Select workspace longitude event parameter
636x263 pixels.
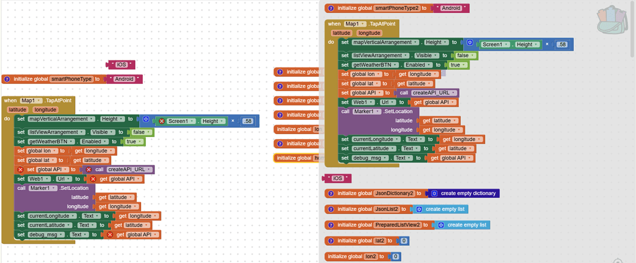click(x=45, y=110)
